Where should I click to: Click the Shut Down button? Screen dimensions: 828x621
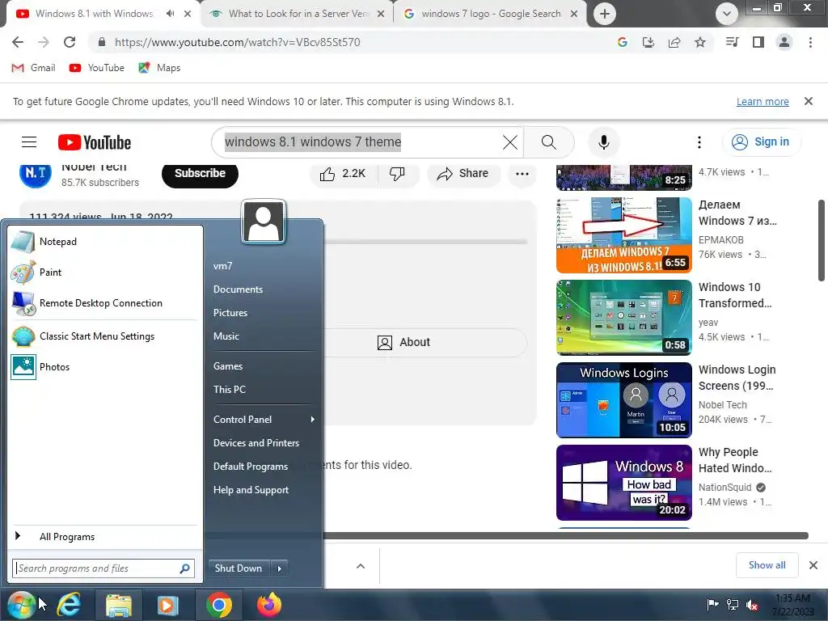tap(239, 568)
